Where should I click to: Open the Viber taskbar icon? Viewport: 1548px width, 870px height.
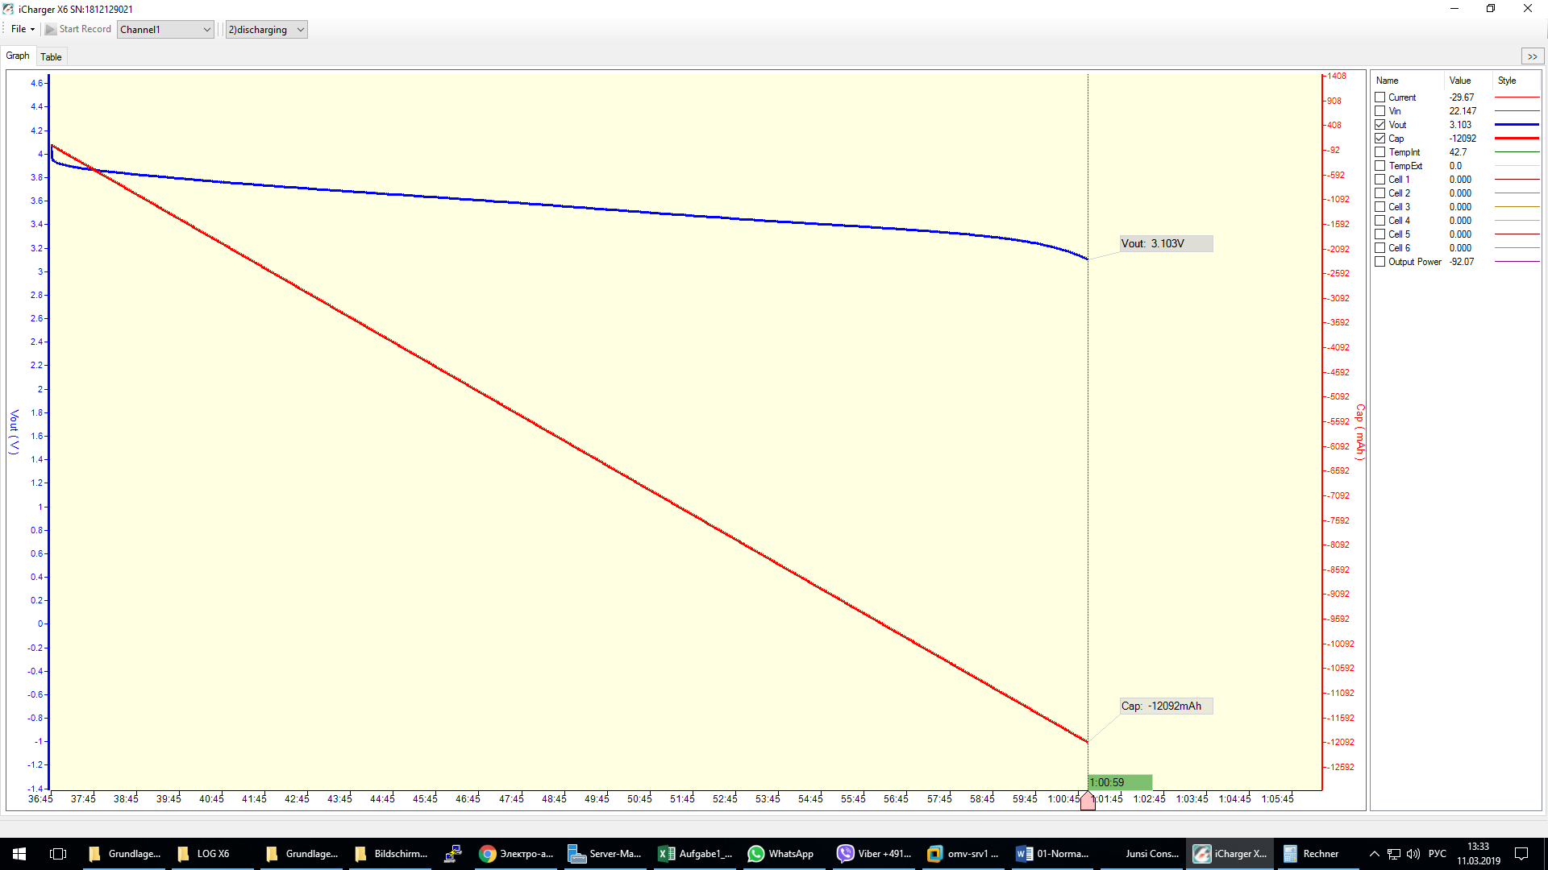(845, 854)
